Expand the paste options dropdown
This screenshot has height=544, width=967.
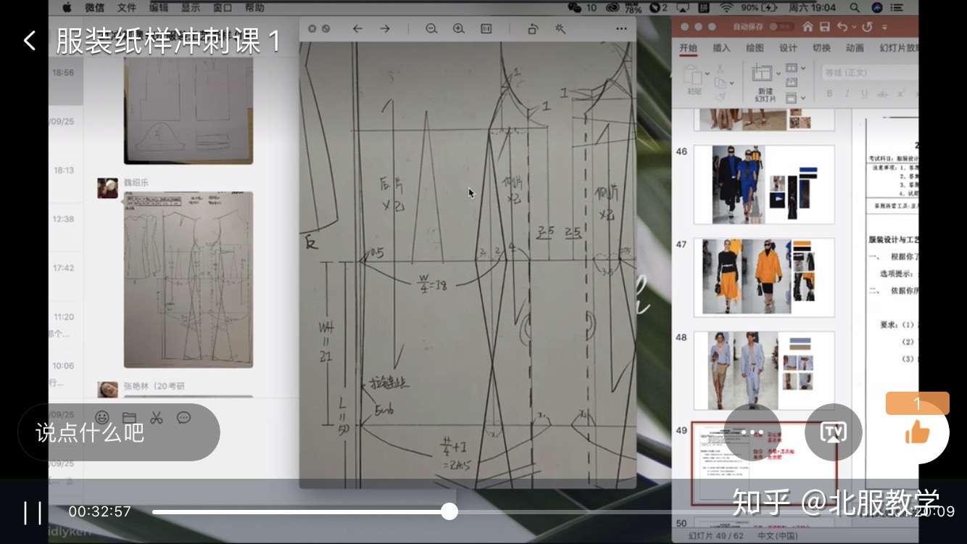click(707, 73)
